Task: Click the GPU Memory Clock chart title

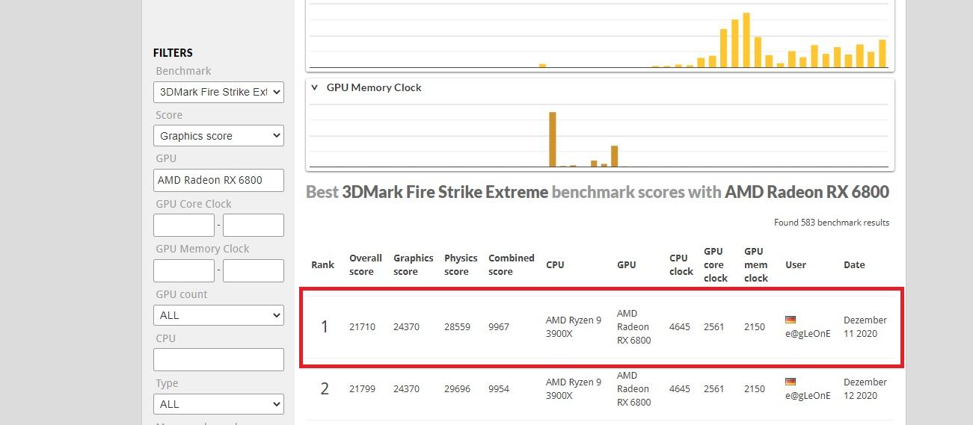Action: click(374, 87)
